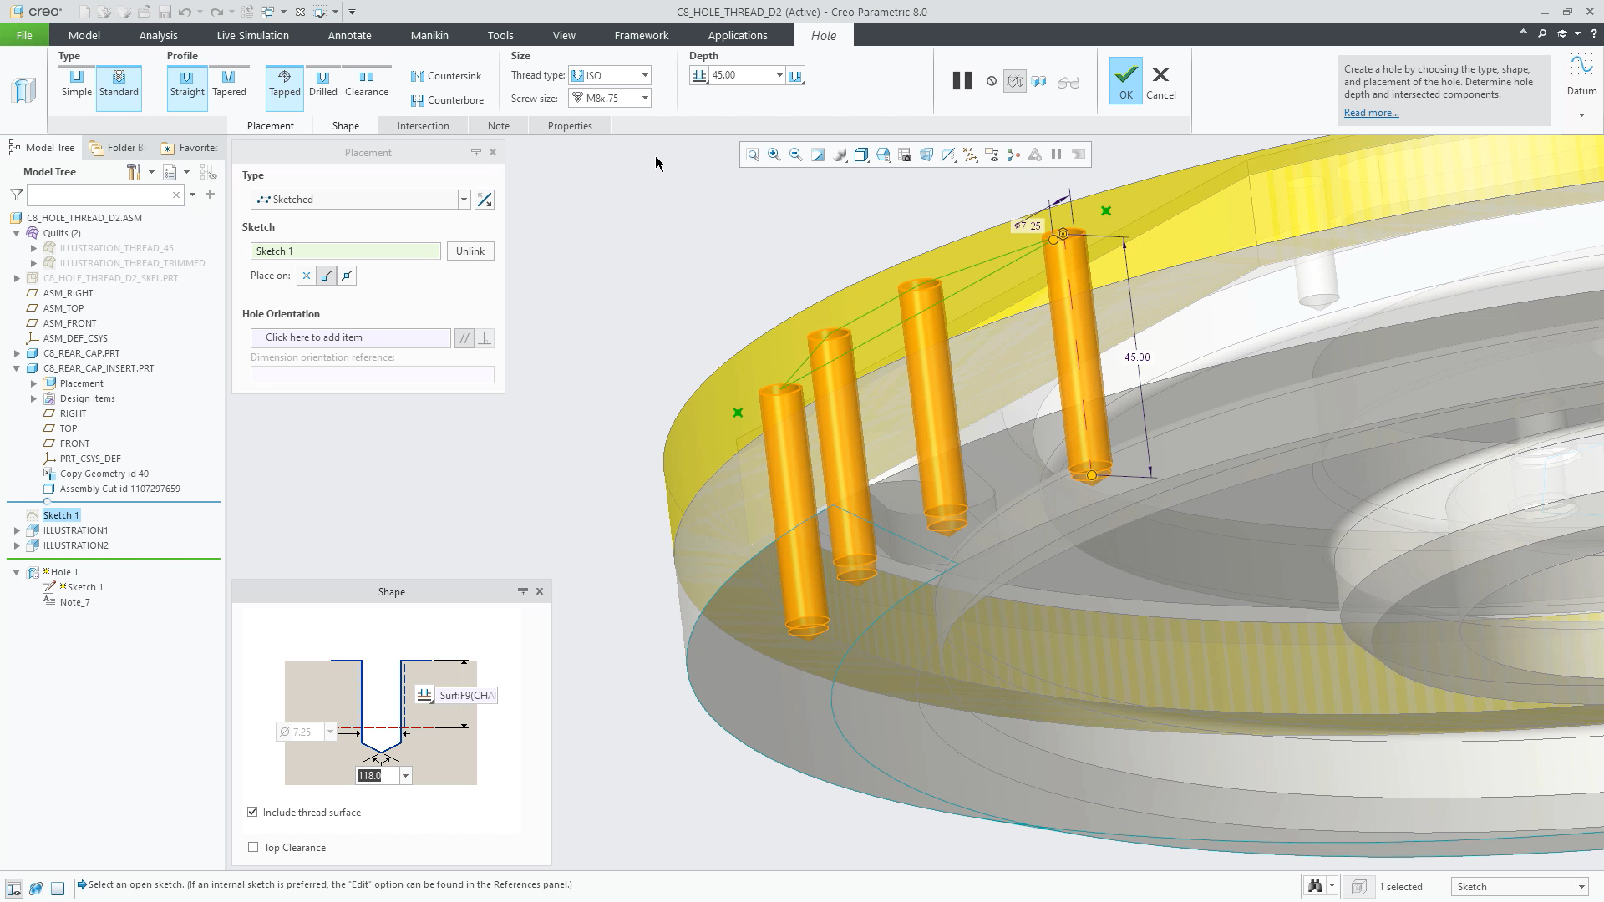Pause the hole feature tool
The width and height of the screenshot is (1604, 902).
[x=962, y=81]
